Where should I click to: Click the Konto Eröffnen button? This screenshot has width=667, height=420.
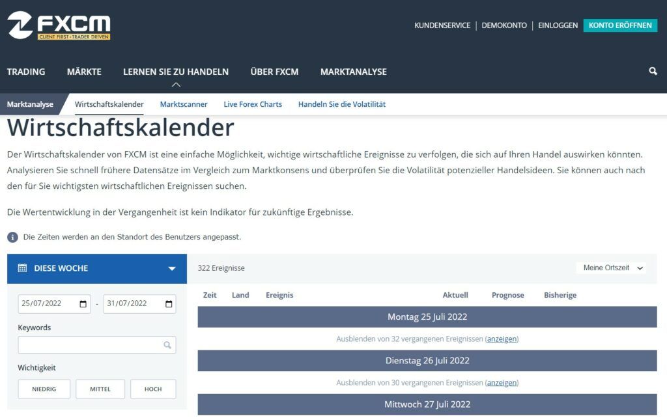tap(620, 25)
